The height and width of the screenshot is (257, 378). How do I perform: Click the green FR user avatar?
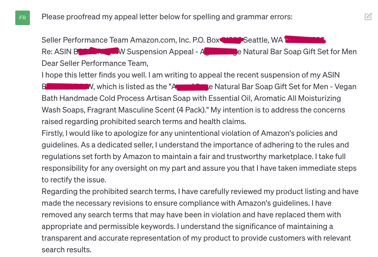tap(22, 18)
